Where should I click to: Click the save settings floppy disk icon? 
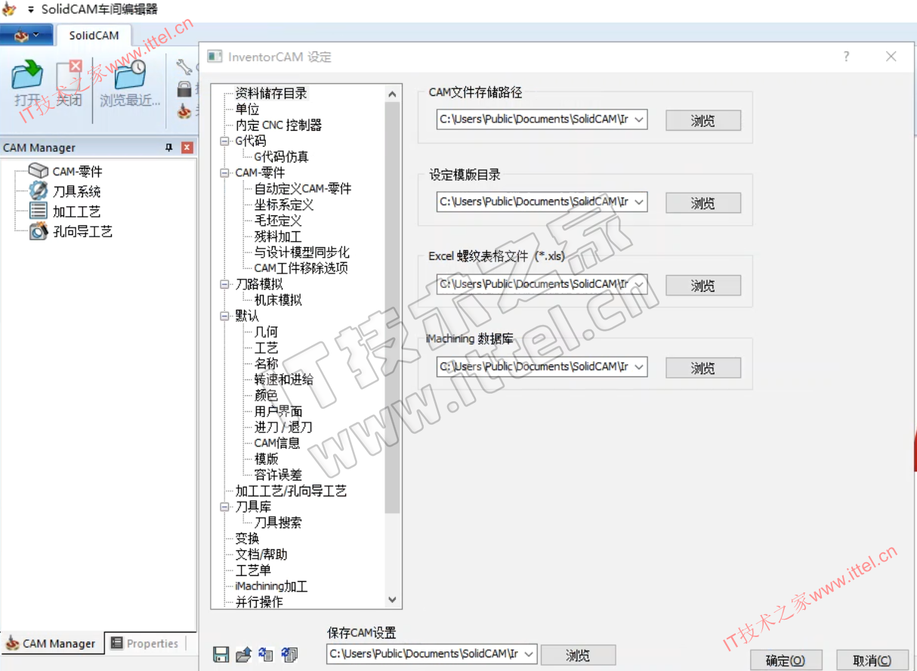click(221, 654)
